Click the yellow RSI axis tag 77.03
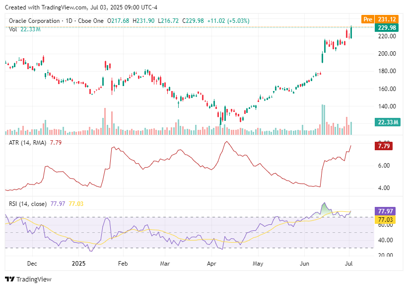 (385, 220)
